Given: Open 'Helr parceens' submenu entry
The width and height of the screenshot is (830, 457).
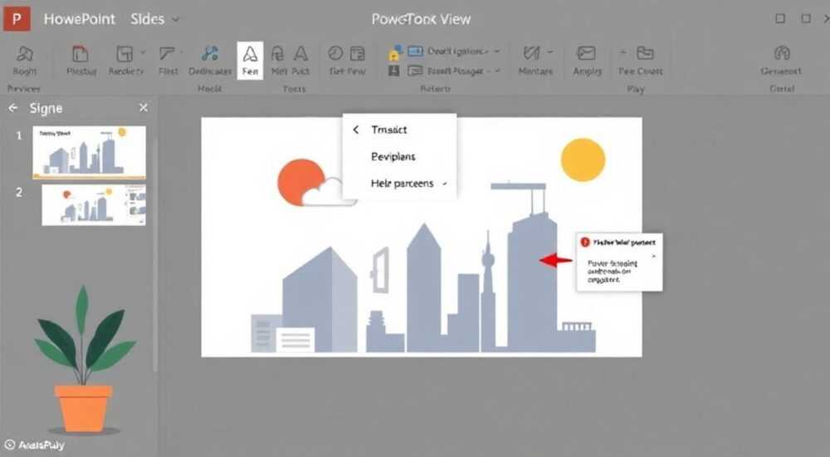Looking at the screenshot, I should click(402, 184).
